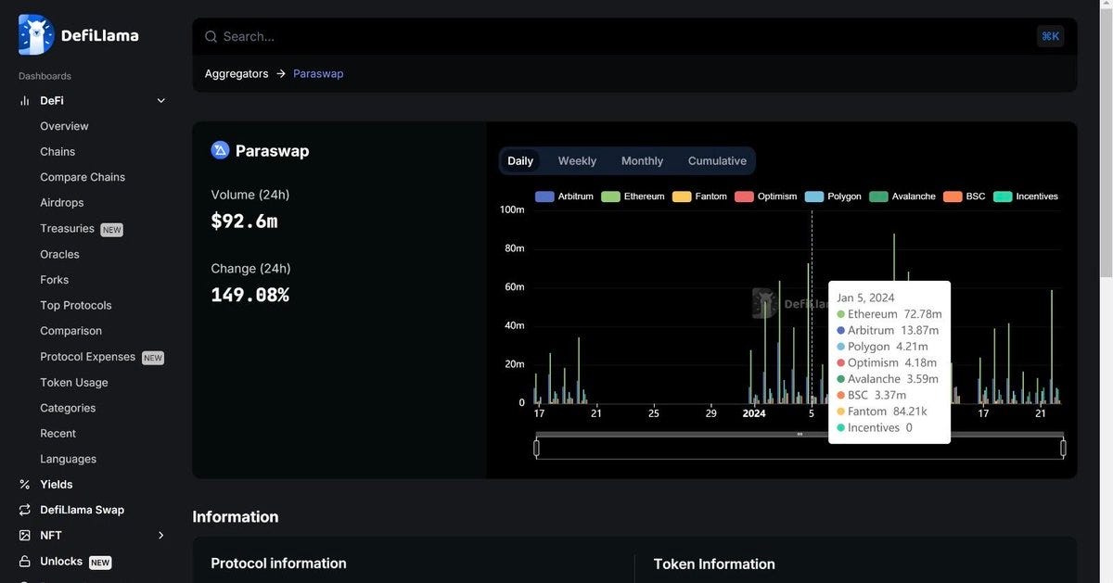
Task: Click the 149.08% change value
Action: [249, 295]
